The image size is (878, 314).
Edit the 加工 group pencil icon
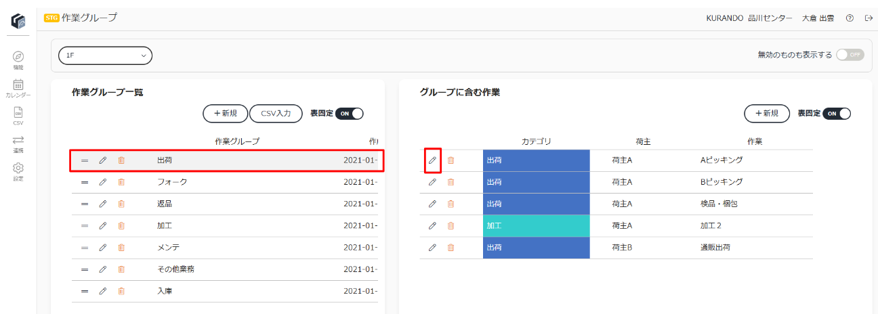(x=103, y=225)
